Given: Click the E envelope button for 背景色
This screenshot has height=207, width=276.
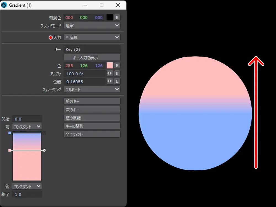Looking at the screenshot, I should pyautogui.click(x=117, y=17).
